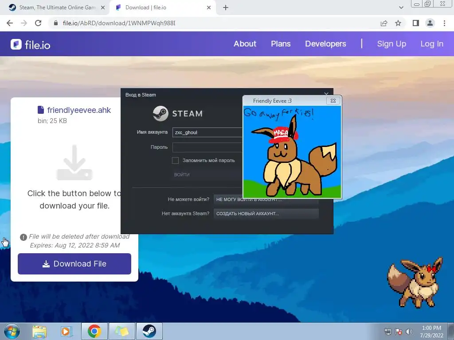Open the Chrome three-dot menu
The height and width of the screenshot is (340, 454).
444,23
